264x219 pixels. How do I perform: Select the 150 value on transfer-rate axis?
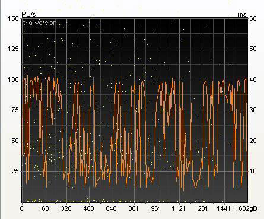[x=13, y=18]
